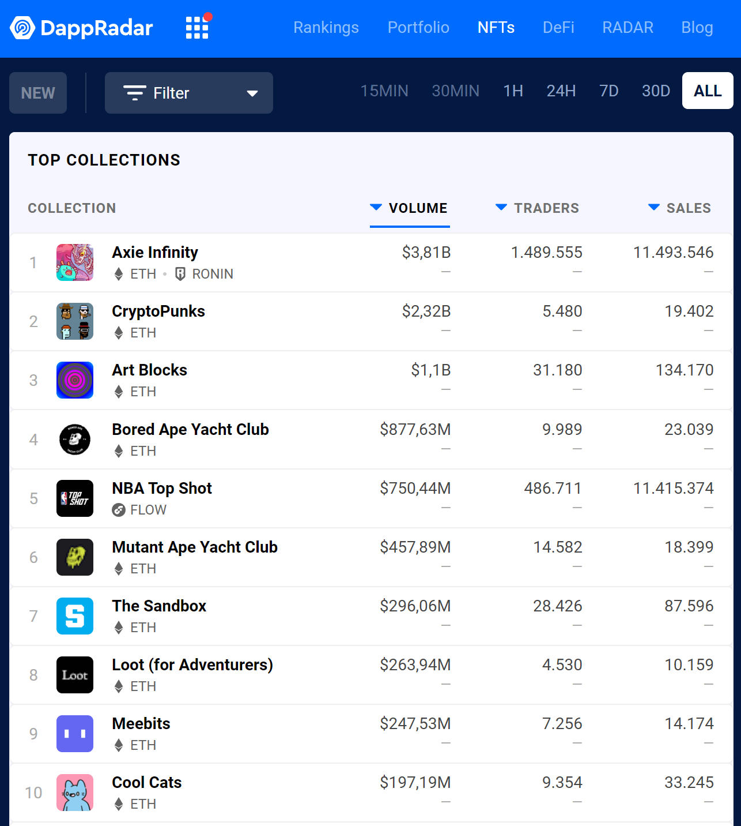
Task: Open the Axie Infinity collection link
Action: click(x=155, y=252)
